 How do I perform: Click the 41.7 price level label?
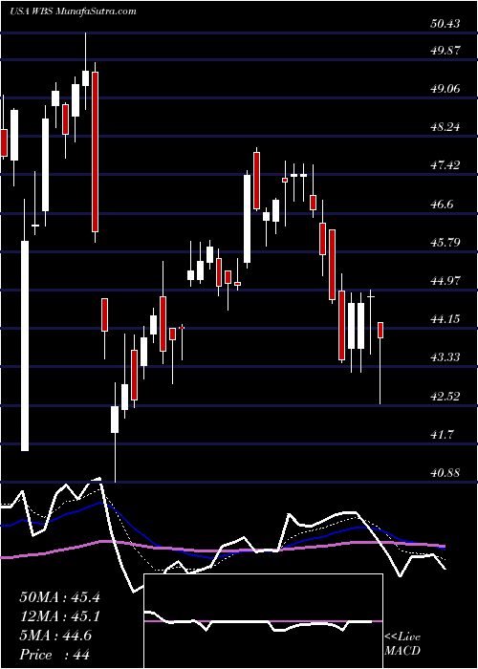point(442,435)
